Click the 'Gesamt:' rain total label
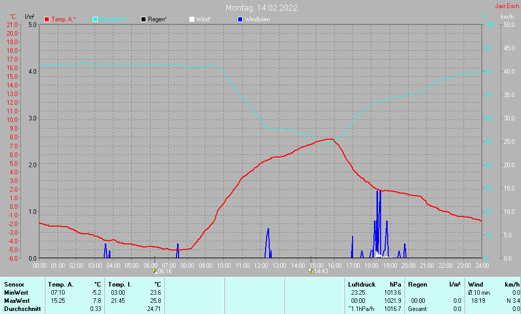The height and width of the screenshot is (314, 521). click(418, 309)
